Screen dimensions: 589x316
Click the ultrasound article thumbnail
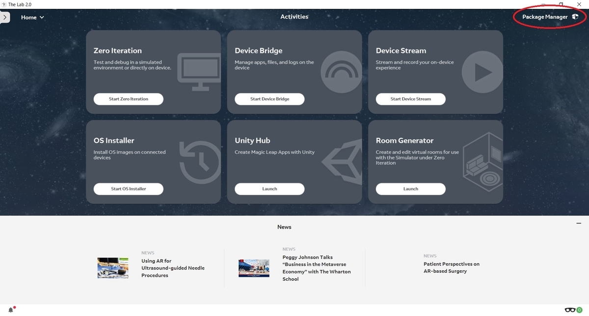pyautogui.click(x=113, y=268)
